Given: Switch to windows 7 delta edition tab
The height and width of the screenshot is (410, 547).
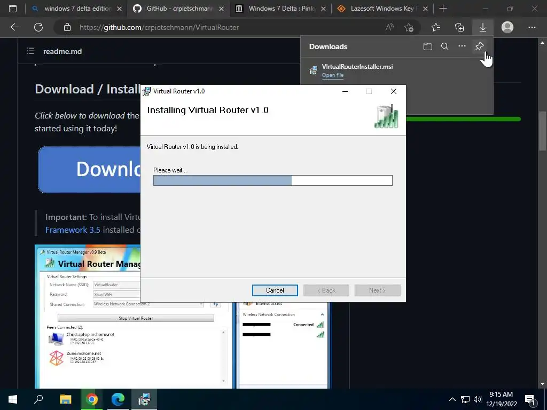Looking at the screenshot, I should click(77, 9).
